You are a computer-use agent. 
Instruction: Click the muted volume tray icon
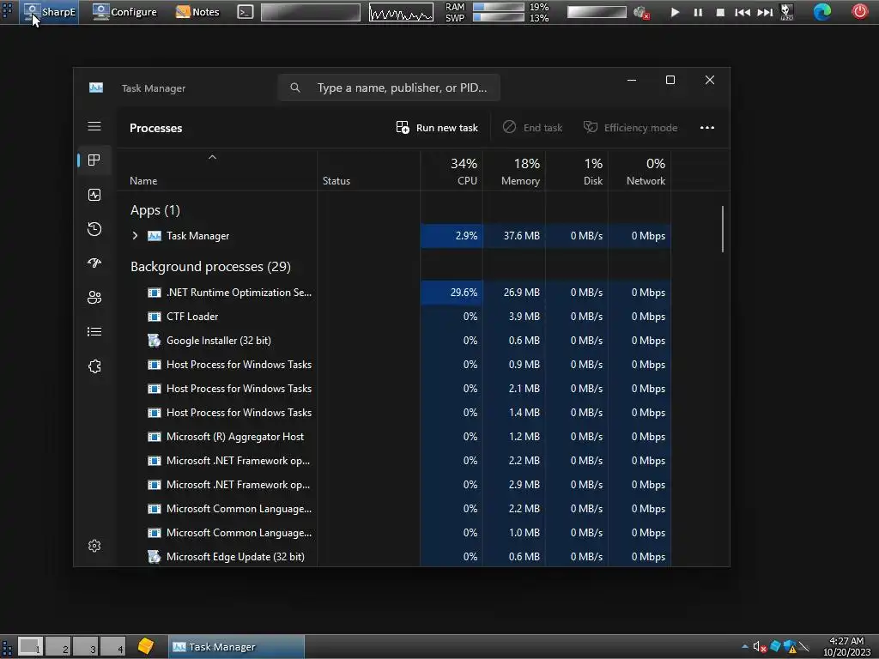pos(760,647)
